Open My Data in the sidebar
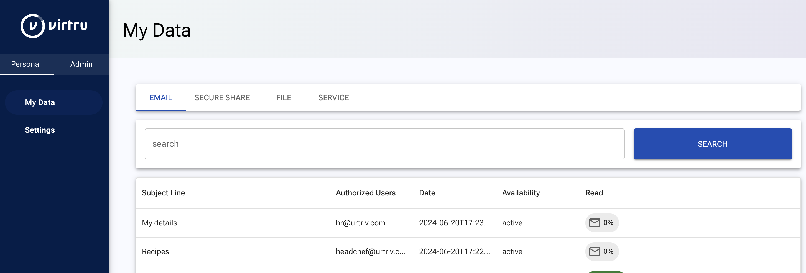The width and height of the screenshot is (806, 273). 54,102
